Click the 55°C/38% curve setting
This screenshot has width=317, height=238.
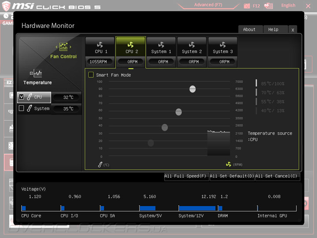click(x=273, y=102)
